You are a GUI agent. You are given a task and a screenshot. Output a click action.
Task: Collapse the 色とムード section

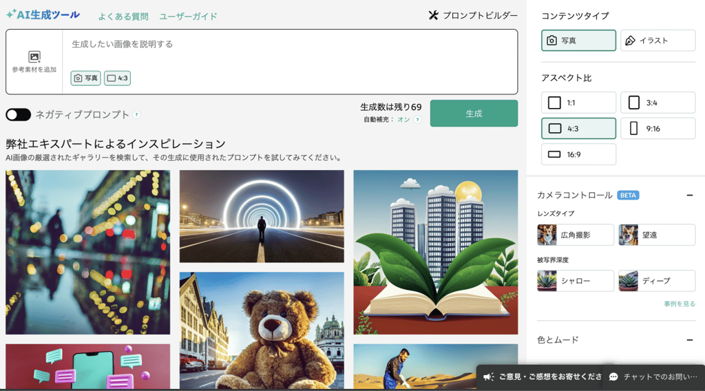click(x=690, y=340)
